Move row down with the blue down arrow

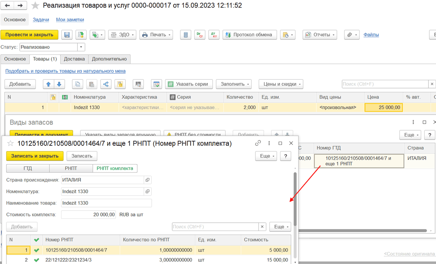tap(59, 84)
